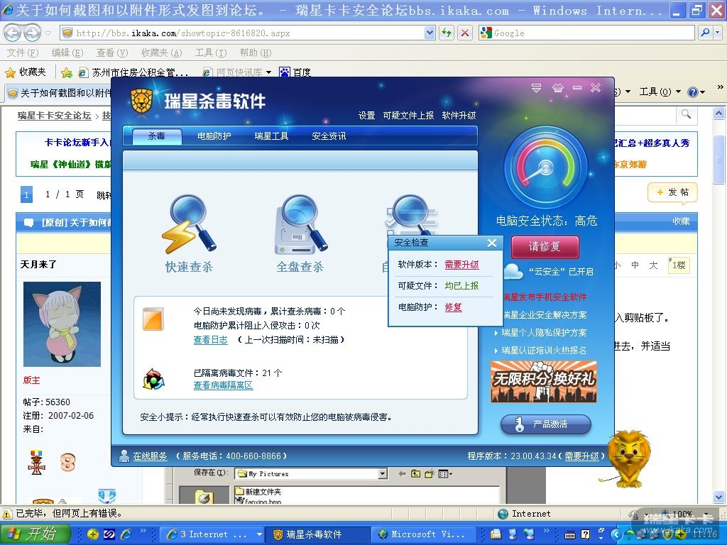Click the IE help question mark icon
This screenshot has height=545, width=727.
pyautogui.click(x=693, y=92)
